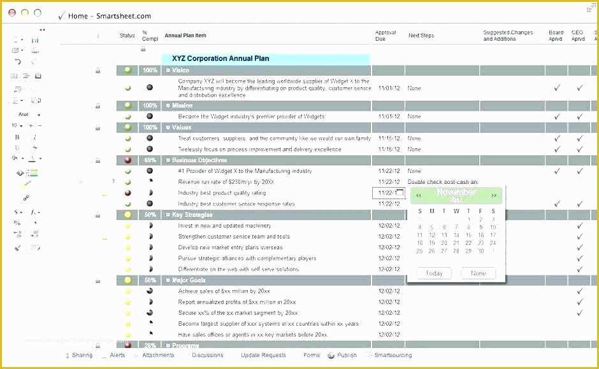
Task: Collapse the Values section
Action: (168, 127)
